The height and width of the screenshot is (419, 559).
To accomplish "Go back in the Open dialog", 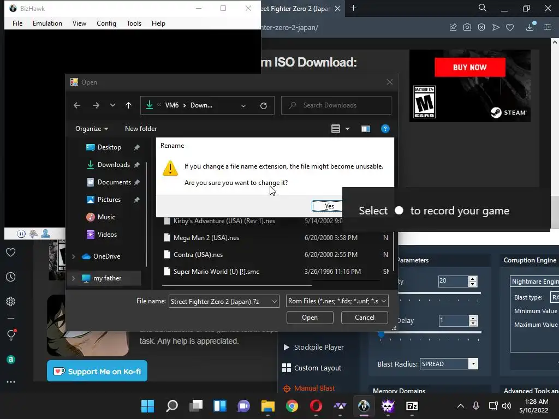I will point(77,105).
